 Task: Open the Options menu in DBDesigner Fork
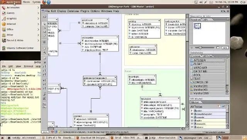(95, 11)
